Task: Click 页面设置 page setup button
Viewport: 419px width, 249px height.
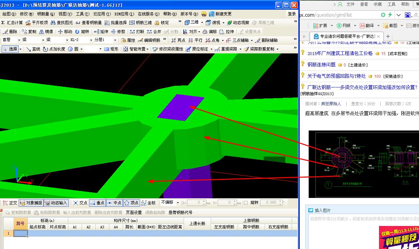Action: (134, 212)
